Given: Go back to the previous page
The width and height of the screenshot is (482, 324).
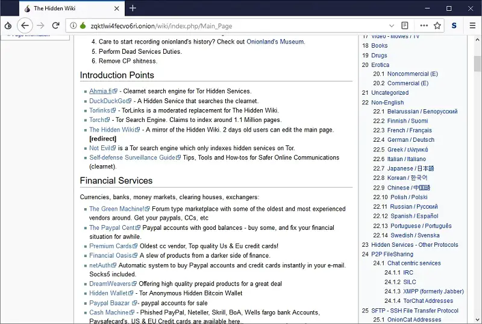Looking at the screenshot, I should tap(25, 25).
